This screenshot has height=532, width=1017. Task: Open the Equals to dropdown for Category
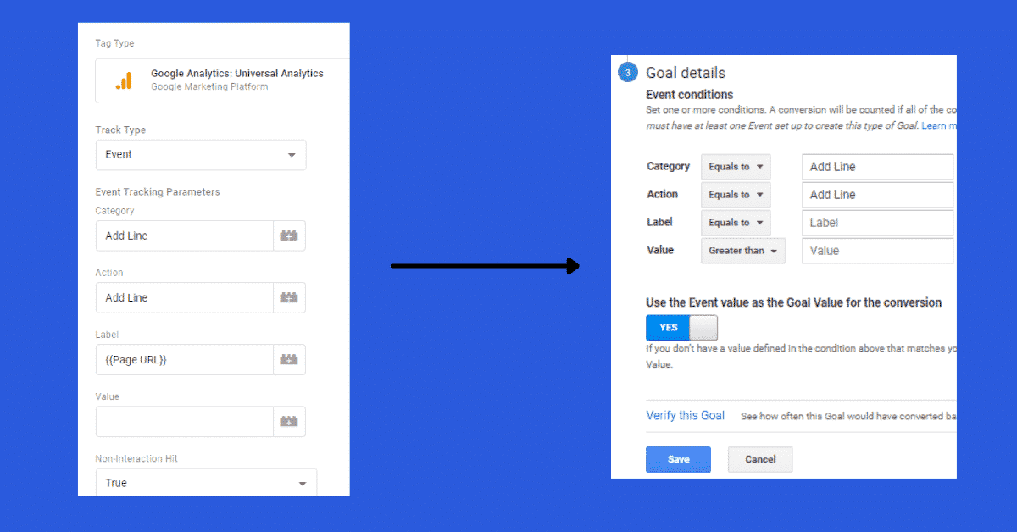pos(735,166)
